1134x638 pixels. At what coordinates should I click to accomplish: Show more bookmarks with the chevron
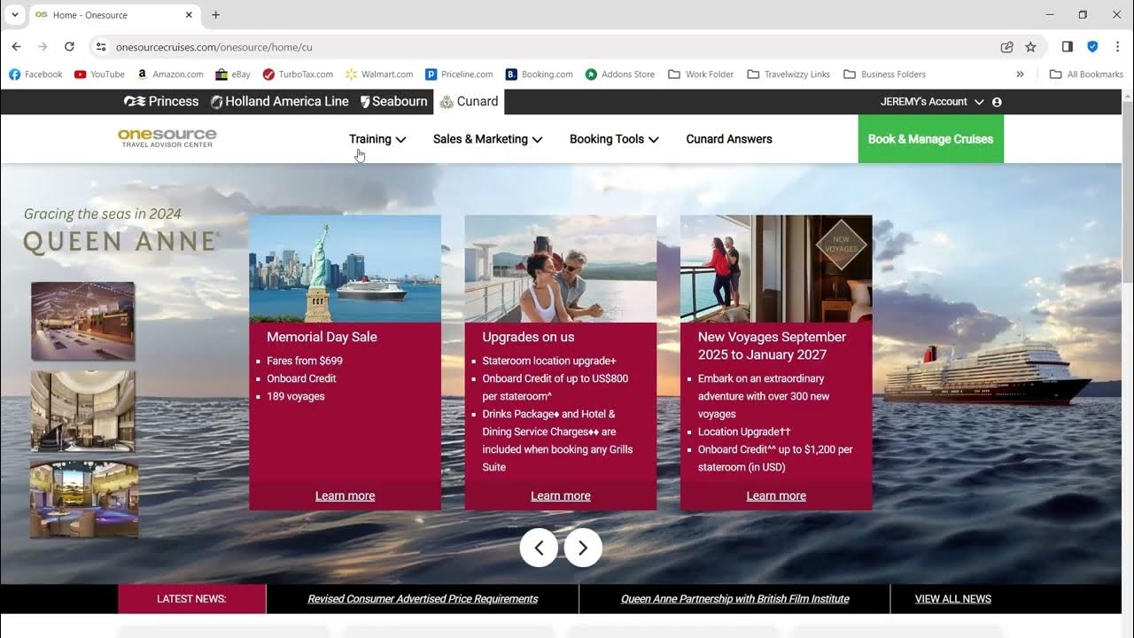[1020, 74]
